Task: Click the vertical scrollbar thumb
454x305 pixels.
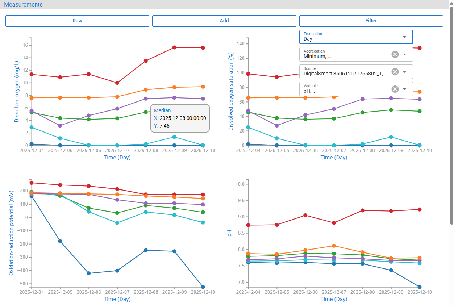Action: point(451,116)
